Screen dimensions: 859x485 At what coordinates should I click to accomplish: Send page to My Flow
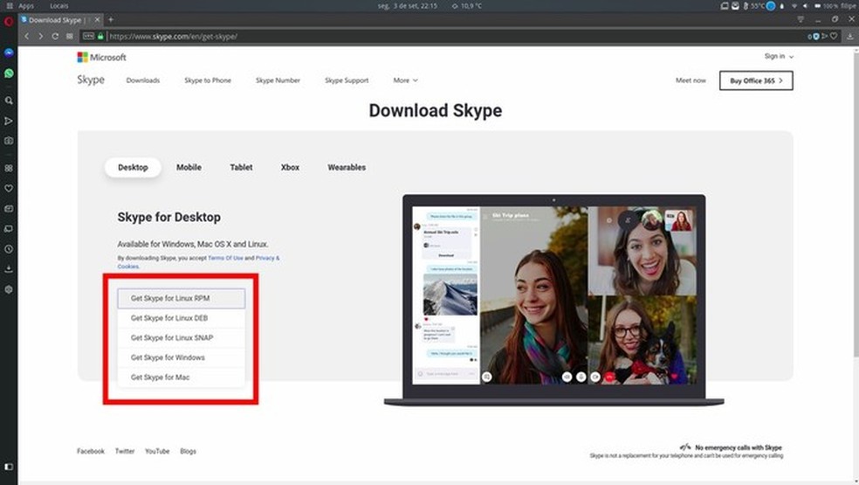click(x=824, y=36)
